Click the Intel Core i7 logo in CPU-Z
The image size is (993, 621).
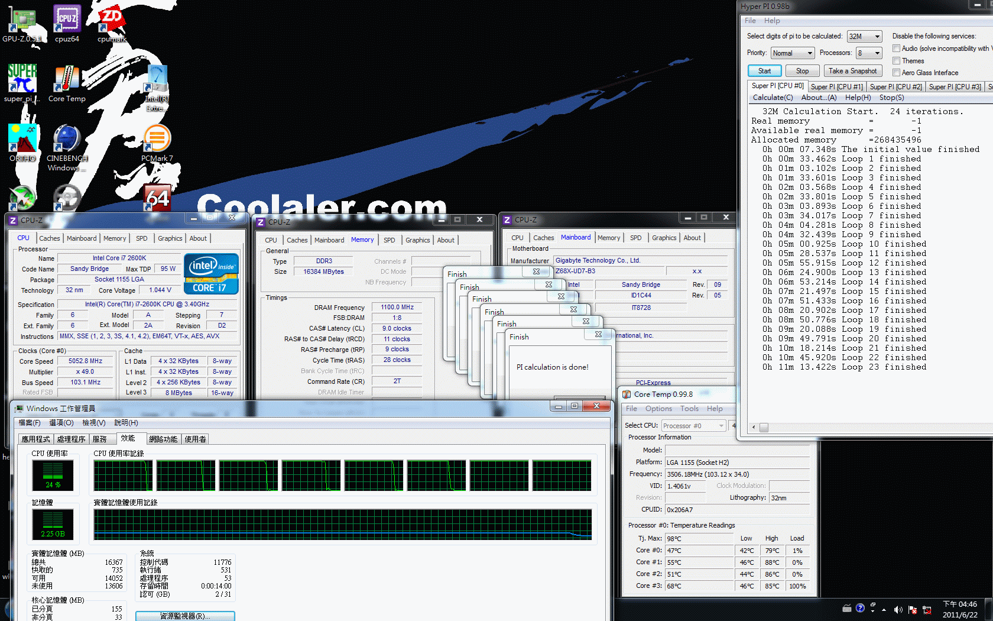click(x=211, y=273)
